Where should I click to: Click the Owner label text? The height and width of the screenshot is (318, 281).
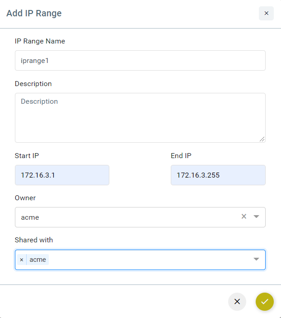25,198
